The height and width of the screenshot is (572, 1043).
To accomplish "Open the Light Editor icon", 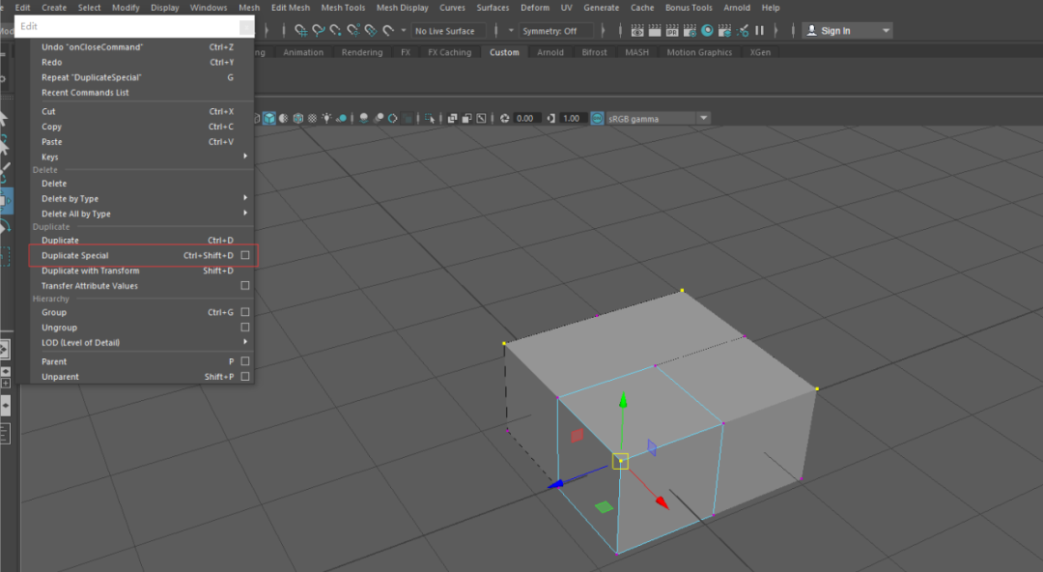I will 743,31.
